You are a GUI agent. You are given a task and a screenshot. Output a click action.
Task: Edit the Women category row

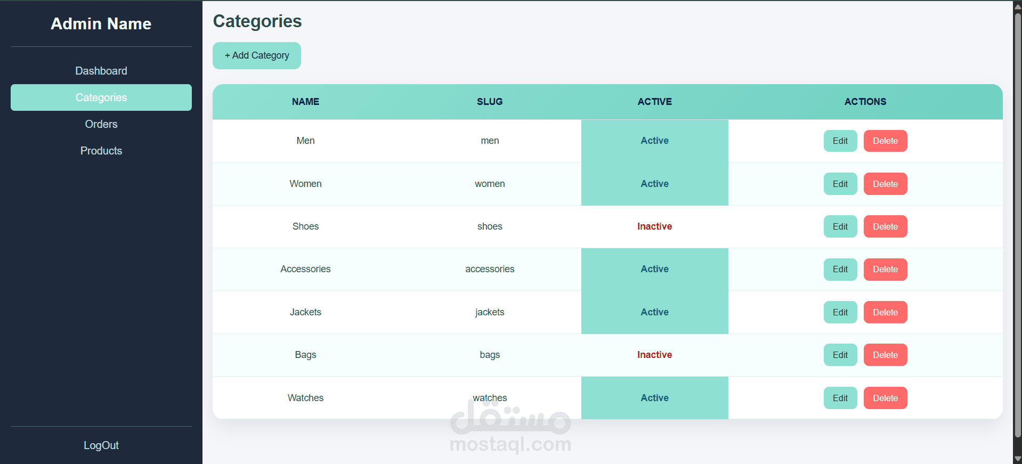(840, 184)
